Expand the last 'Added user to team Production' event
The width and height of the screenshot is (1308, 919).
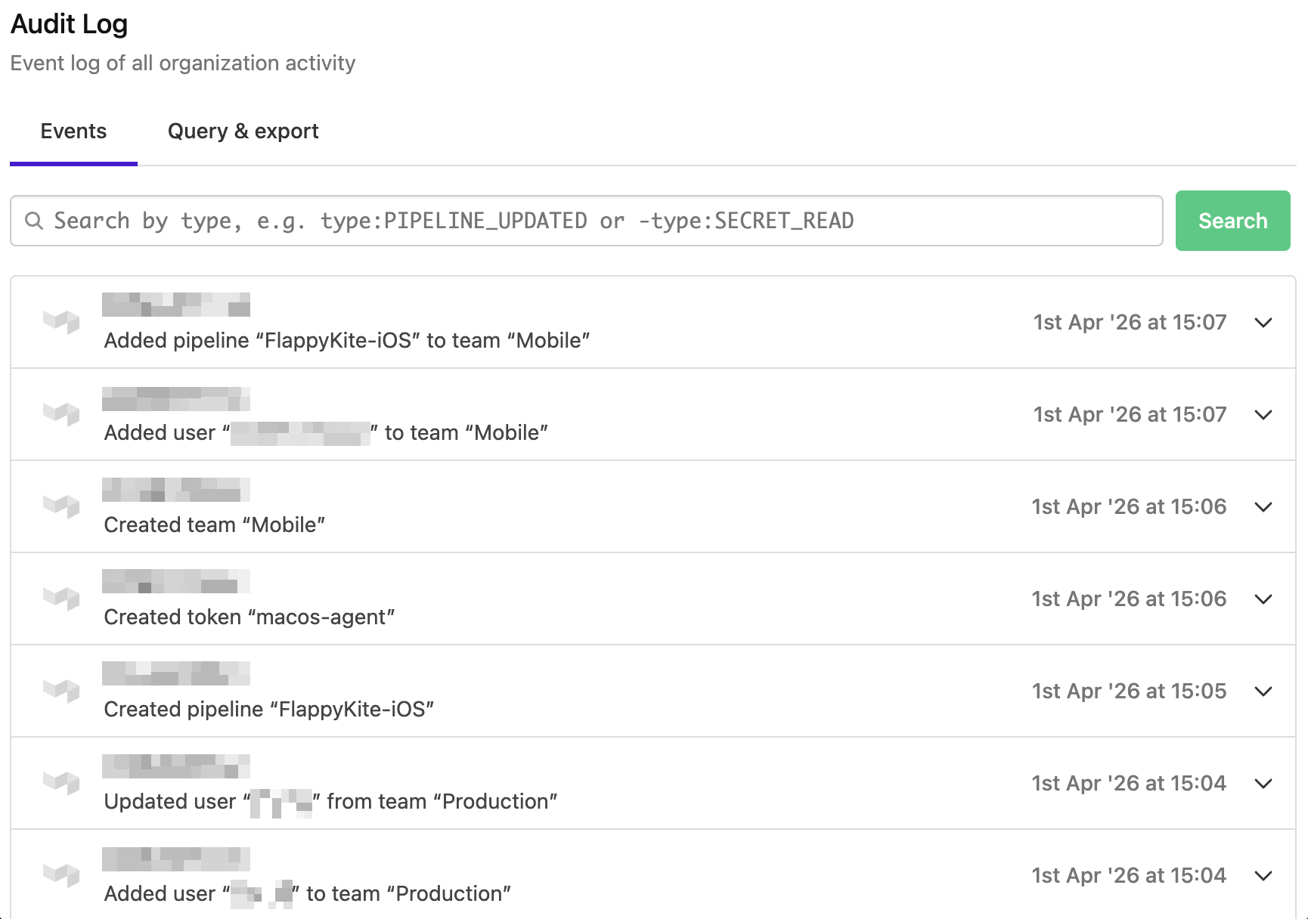1263,875
